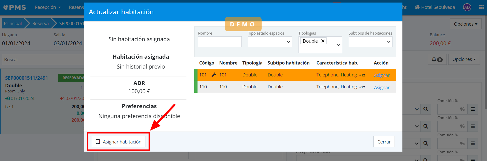Viewport: 487px width, 161px height.
Task: Click the Hotel Sepulveda home icon
Action: click(x=417, y=7)
